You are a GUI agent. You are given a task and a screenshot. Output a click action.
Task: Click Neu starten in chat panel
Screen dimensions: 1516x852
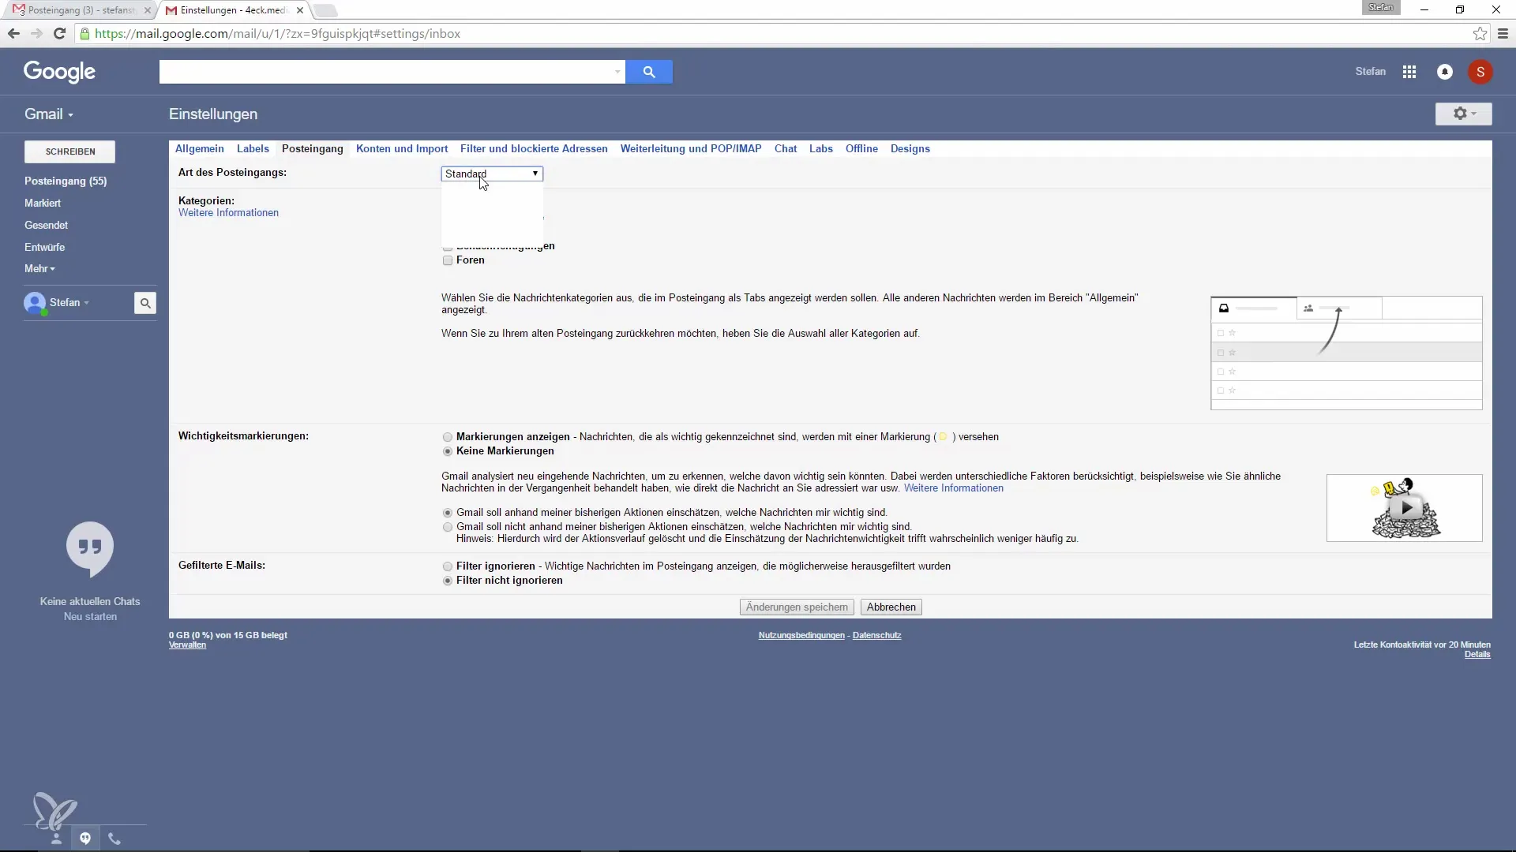tap(90, 617)
